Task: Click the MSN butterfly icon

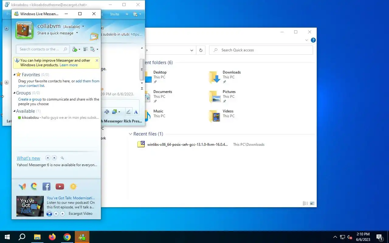Action: pyautogui.click(x=22, y=187)
